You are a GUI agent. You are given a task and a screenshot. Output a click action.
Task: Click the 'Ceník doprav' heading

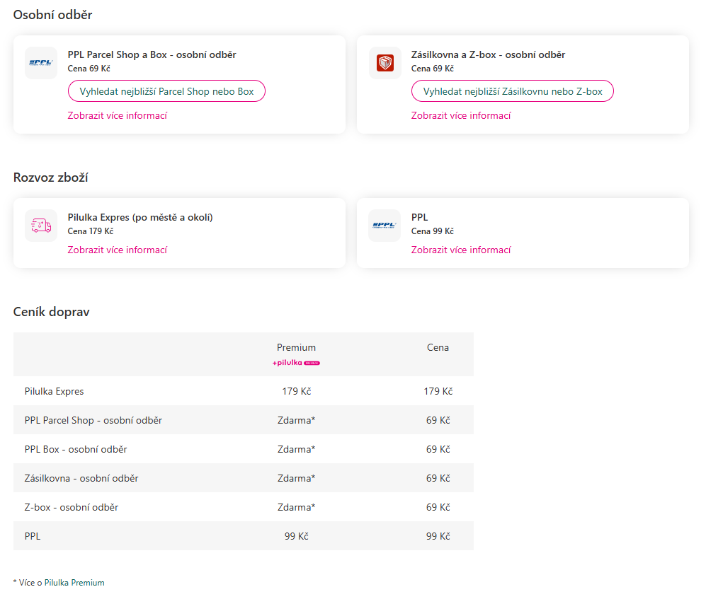point(51,312)
